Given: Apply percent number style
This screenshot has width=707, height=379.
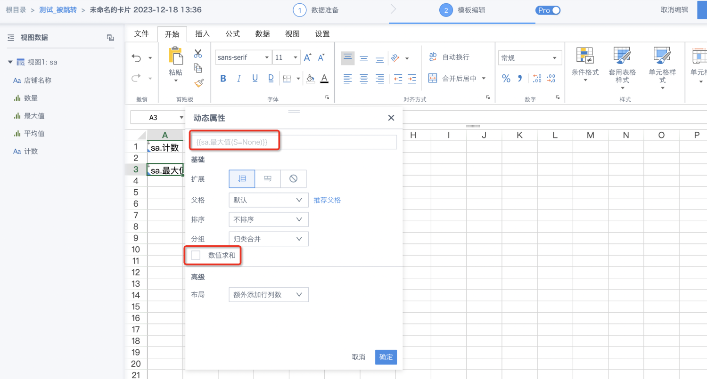Looking at the screenshot, I should point(506,79).
